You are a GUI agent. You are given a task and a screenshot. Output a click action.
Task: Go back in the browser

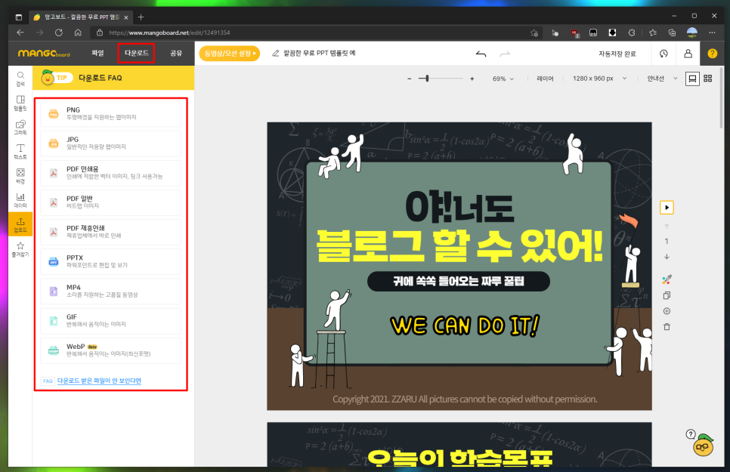pyautogui.click(x=20, y=32)
